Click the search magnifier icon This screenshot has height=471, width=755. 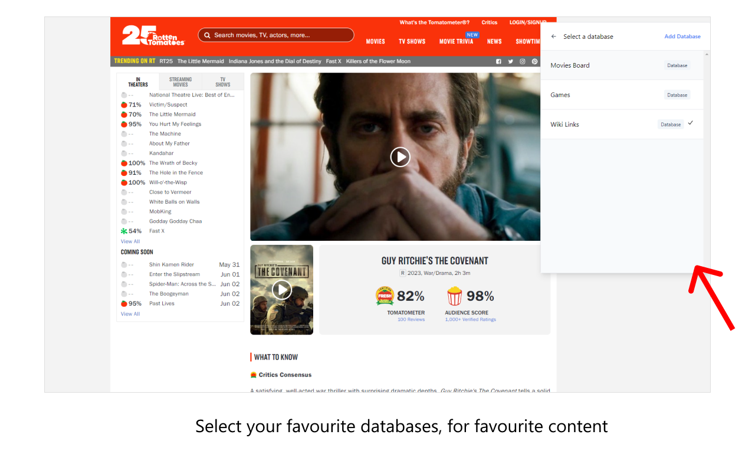[x=207, y=35]
